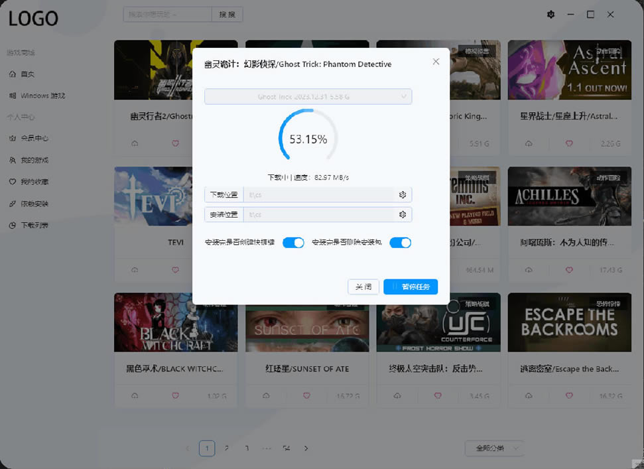Open the Achilles game thumbnail
Viewport: 644px width, 469px height.
tap(570, 196)
